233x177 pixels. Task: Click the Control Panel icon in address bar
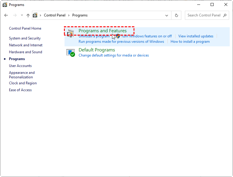pos(35,15)
